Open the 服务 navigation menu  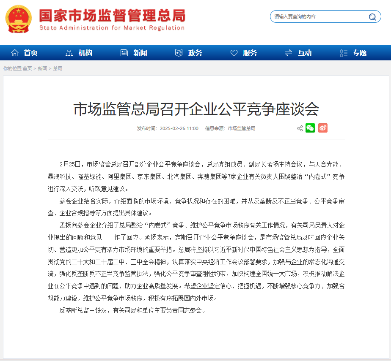pyautogui.click(x=250, y=53)
